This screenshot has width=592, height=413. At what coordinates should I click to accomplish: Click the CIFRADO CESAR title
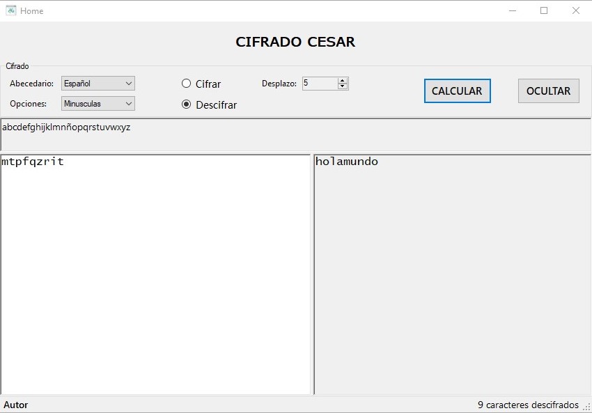click(295, 42)
